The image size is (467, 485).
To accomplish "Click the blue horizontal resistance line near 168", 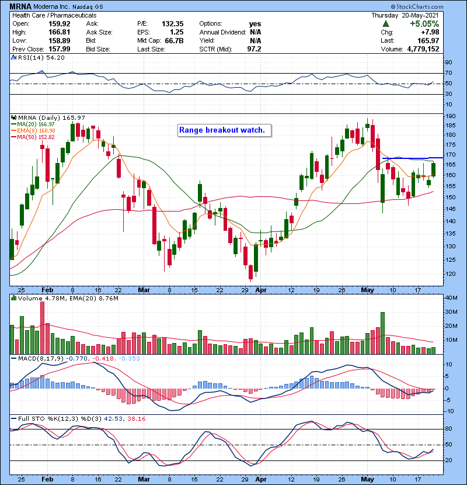I will pyautogui.click(x=413, y=158).
